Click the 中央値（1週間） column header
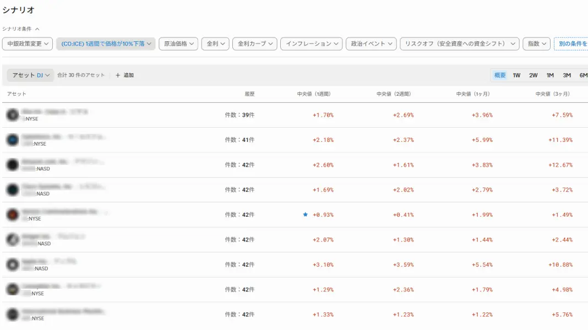 click(x=314, y=94)
